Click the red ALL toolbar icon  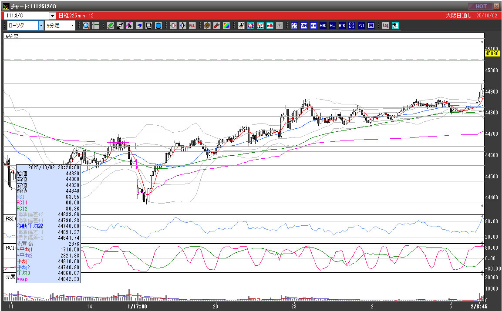[x=192, y=26]
